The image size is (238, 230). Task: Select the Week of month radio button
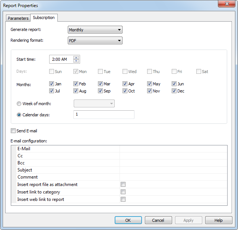19,104
